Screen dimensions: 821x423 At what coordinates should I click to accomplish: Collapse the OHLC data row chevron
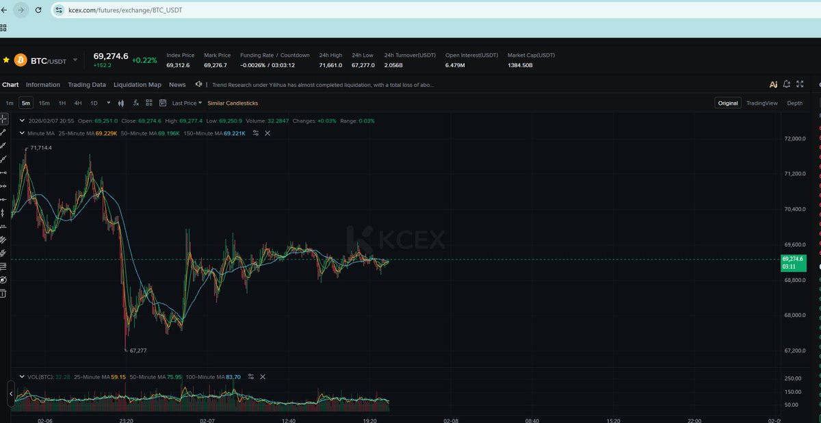[x=23, y=120]
